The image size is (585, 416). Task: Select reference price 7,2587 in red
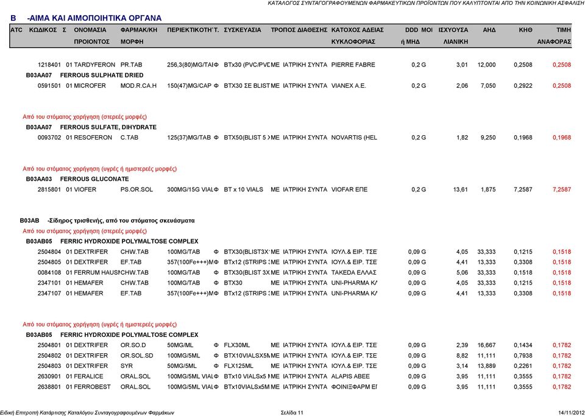tap(562, 189)
